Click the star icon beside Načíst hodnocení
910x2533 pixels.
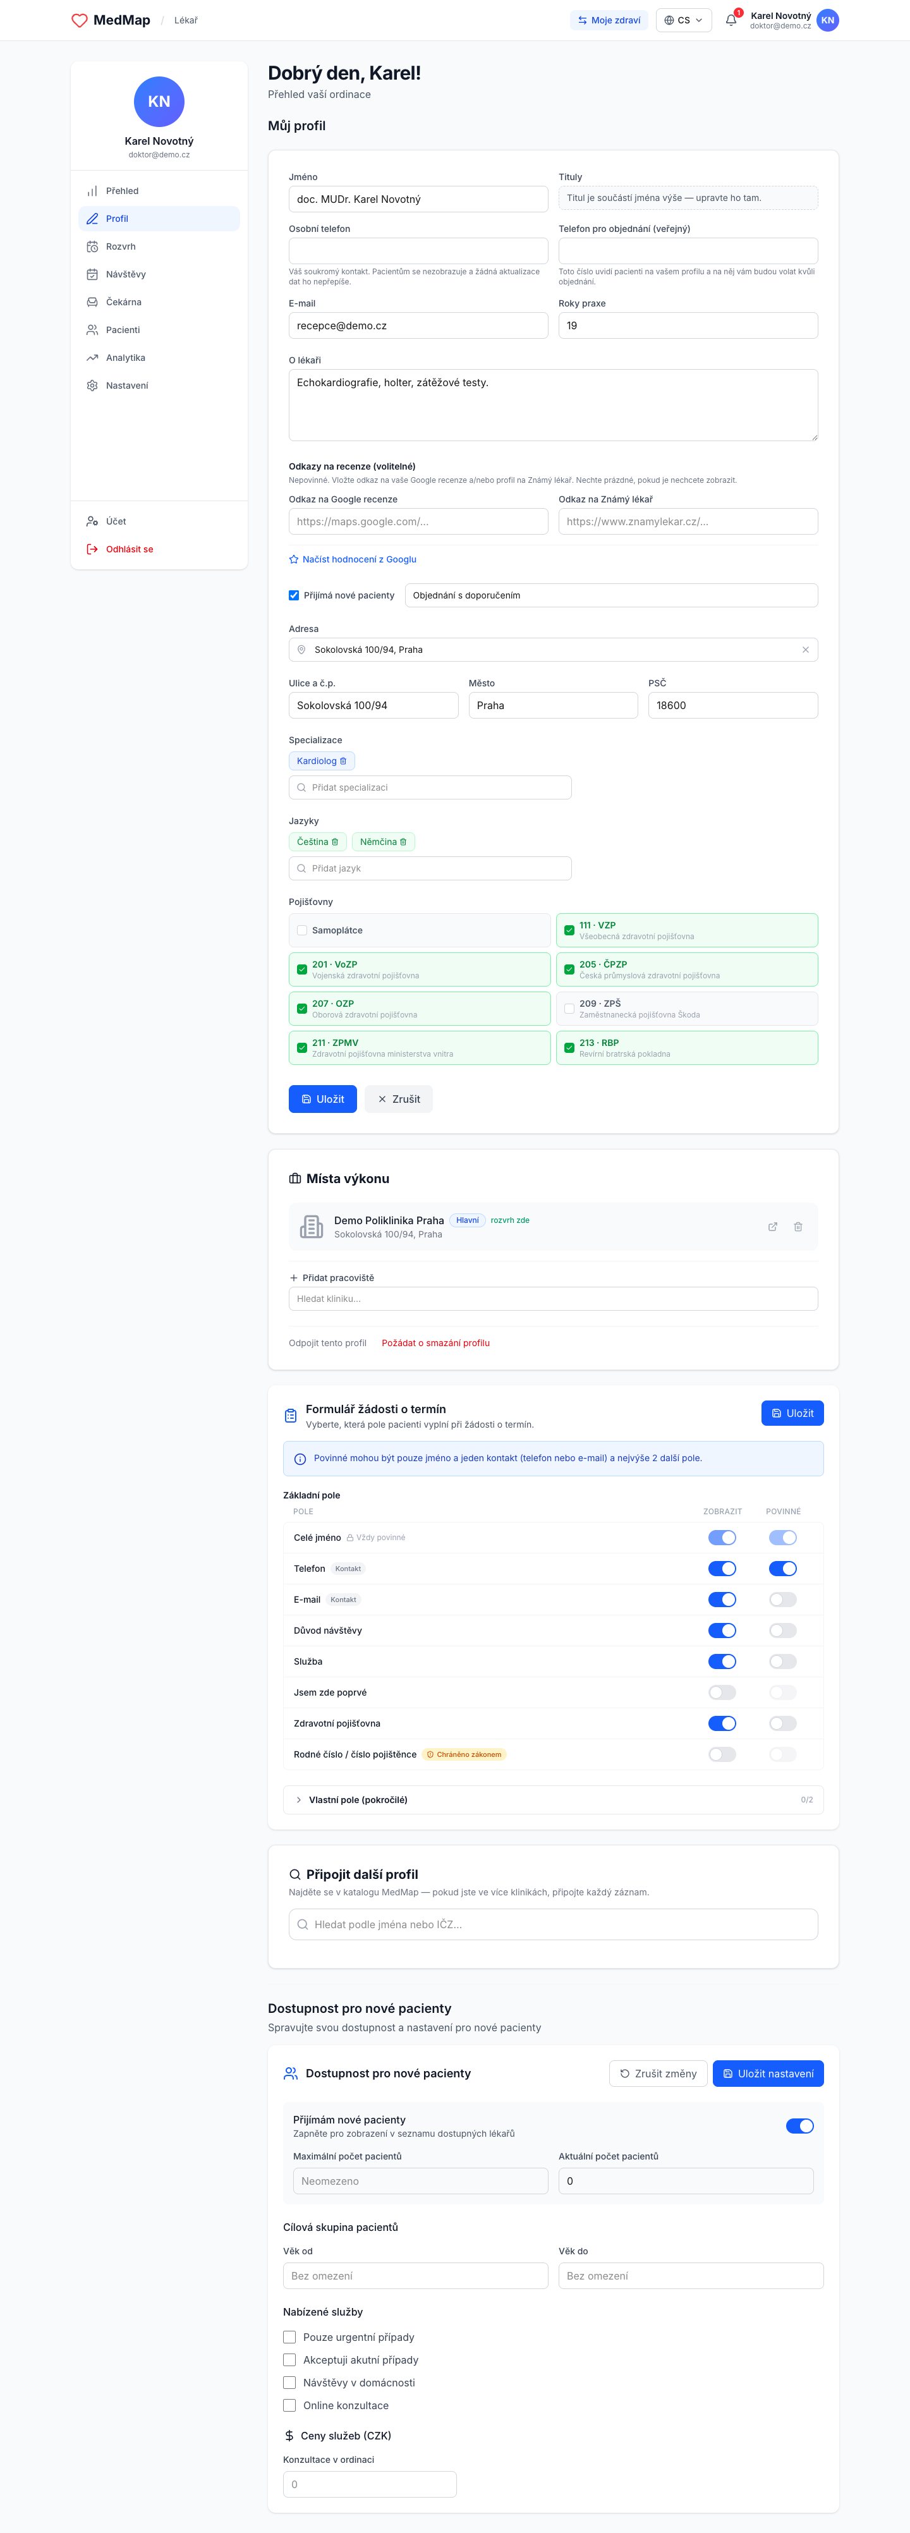[294, 559]
